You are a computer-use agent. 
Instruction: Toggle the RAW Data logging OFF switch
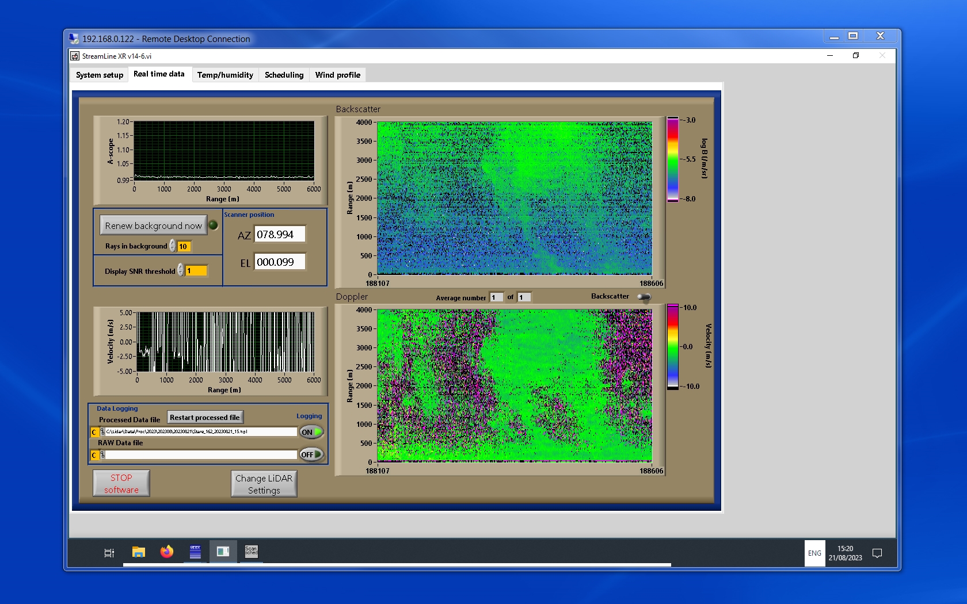tap(311, 454)
